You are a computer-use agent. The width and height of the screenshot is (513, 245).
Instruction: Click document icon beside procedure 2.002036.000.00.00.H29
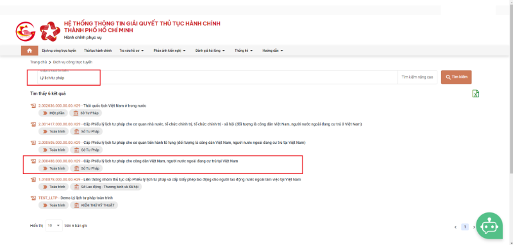pyautogui.click(x=33, y=106)
